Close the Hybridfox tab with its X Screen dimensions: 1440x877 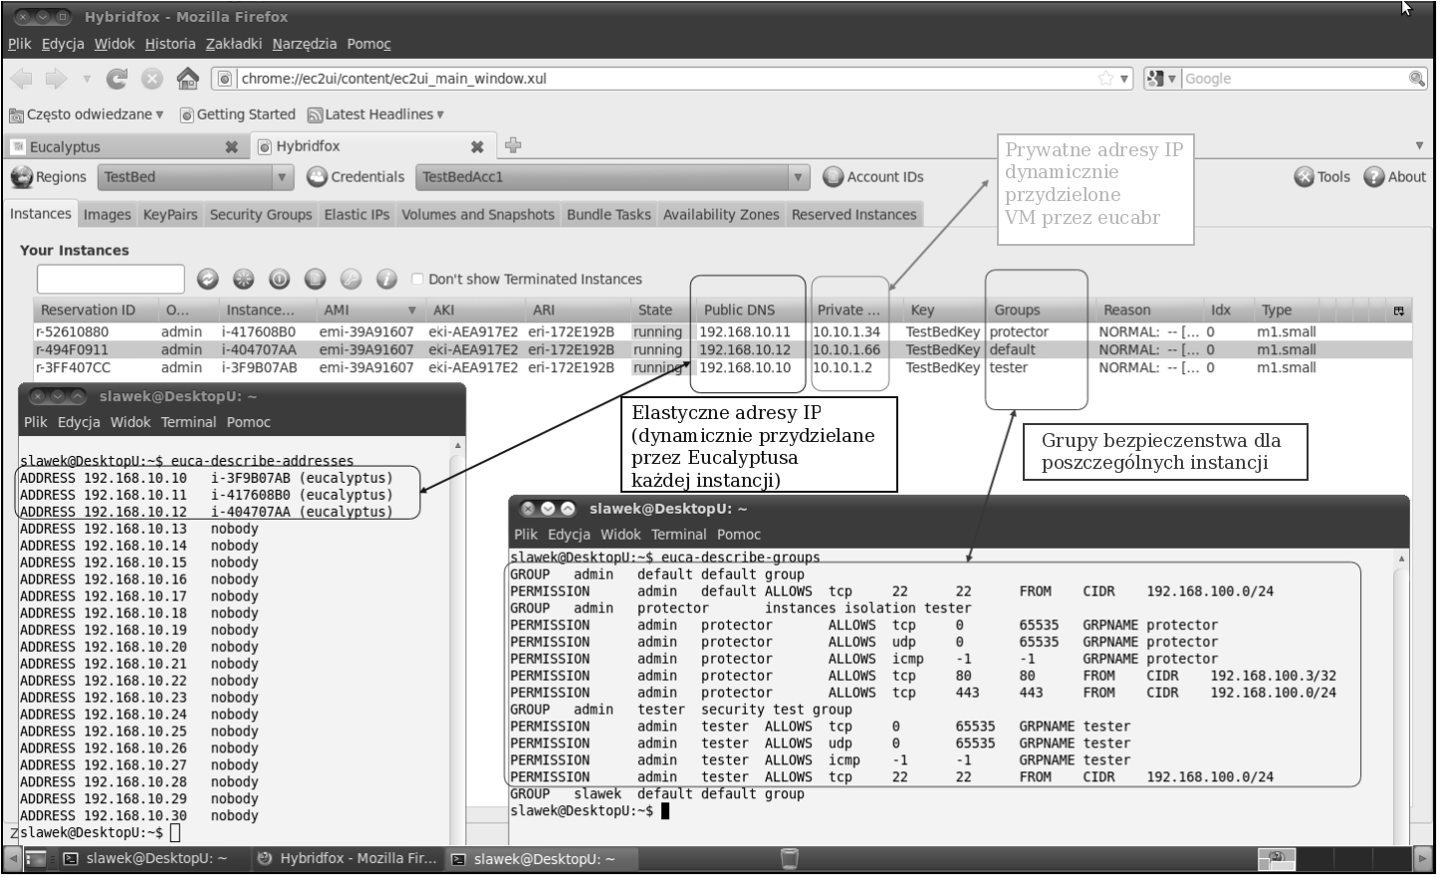478,146
